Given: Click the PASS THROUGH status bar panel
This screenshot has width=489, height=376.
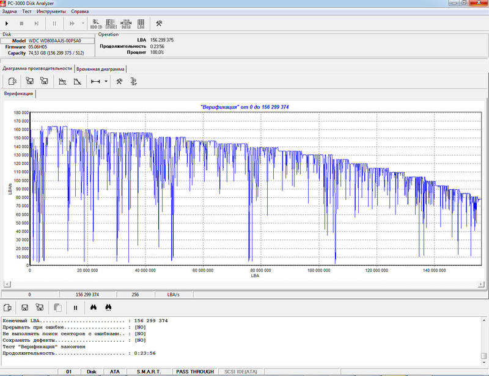Looking at the screenshot, I should [194, 371].
